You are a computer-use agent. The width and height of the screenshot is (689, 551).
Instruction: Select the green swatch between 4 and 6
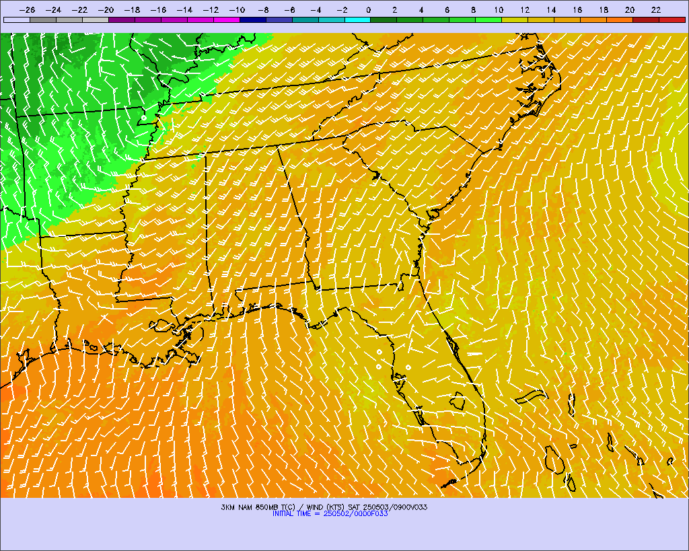(436, 20)
